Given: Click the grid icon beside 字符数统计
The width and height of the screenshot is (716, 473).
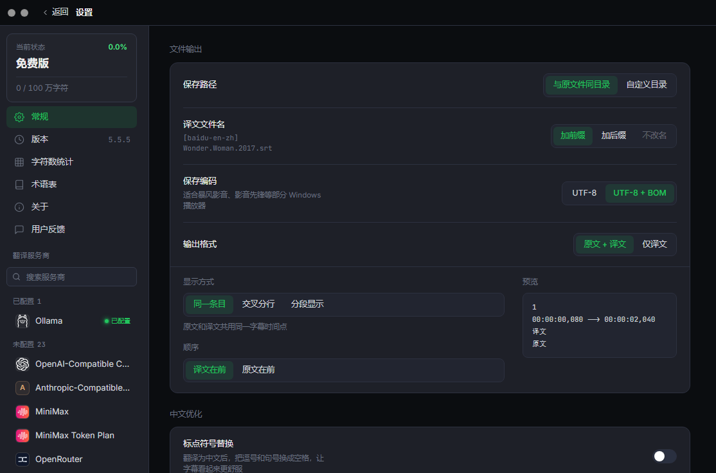Looking at the screenshot, I should pos(19,162).
